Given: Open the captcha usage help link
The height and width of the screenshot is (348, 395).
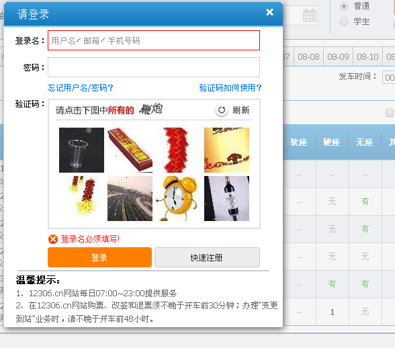Looking at the screenshot, I should click(x=230, y=88).
